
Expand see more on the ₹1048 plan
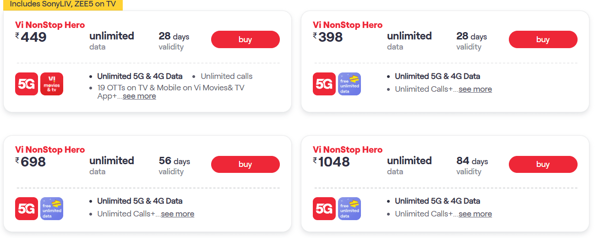pos(475,214)
